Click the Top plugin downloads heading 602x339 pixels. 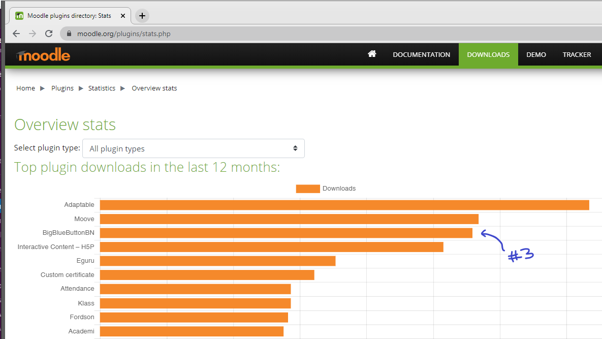pos(147,167)
